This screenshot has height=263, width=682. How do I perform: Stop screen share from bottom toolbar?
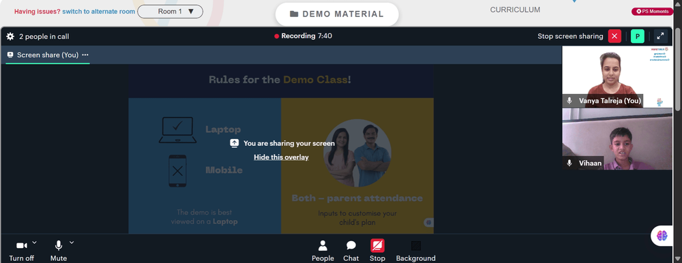[377, 251]
